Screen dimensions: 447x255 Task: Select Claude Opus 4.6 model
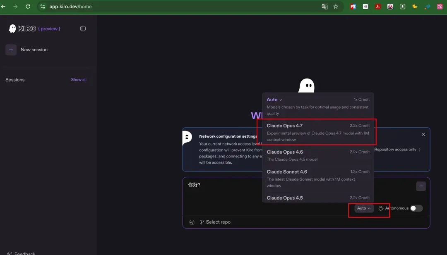click(318, 155)
